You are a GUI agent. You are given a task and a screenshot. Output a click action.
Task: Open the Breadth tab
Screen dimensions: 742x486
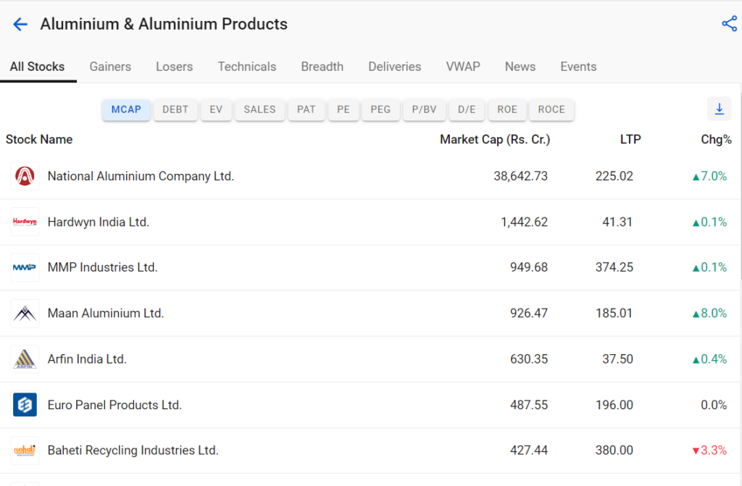point(322,67)
